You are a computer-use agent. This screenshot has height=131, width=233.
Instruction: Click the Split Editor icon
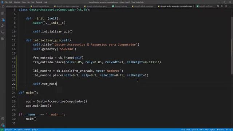click(226, 6)
